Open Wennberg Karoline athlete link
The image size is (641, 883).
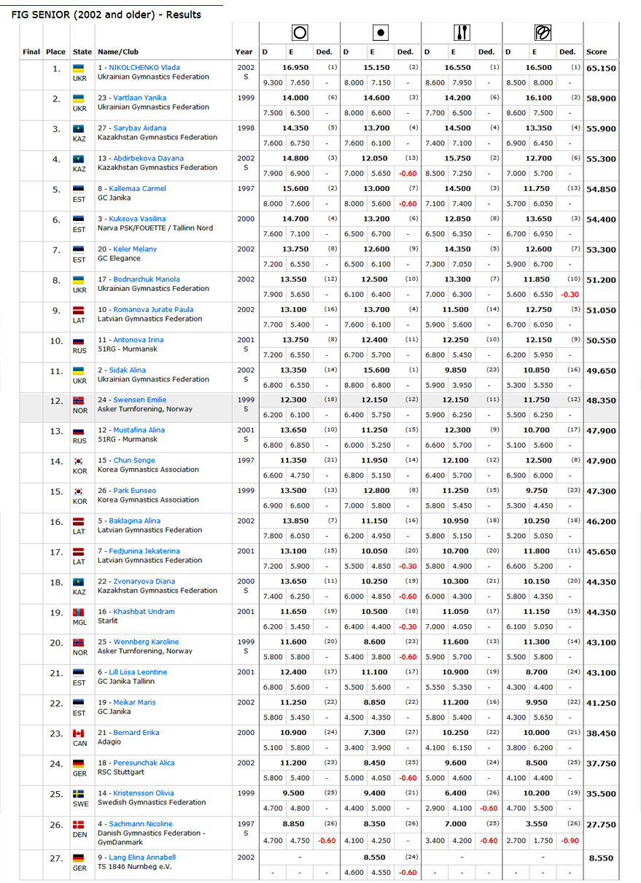coord(146,642)
